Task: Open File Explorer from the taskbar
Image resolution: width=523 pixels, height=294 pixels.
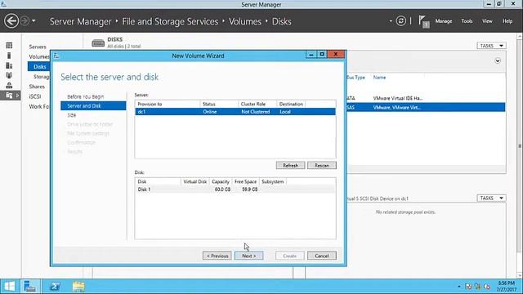Action: (x=78, y=287)
